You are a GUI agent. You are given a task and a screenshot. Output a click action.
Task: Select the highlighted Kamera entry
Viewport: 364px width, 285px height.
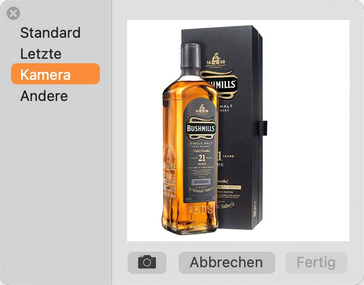[55, 74]
